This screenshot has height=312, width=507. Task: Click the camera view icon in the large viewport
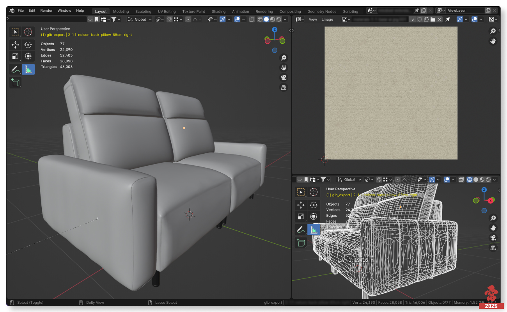coord(284,78)
